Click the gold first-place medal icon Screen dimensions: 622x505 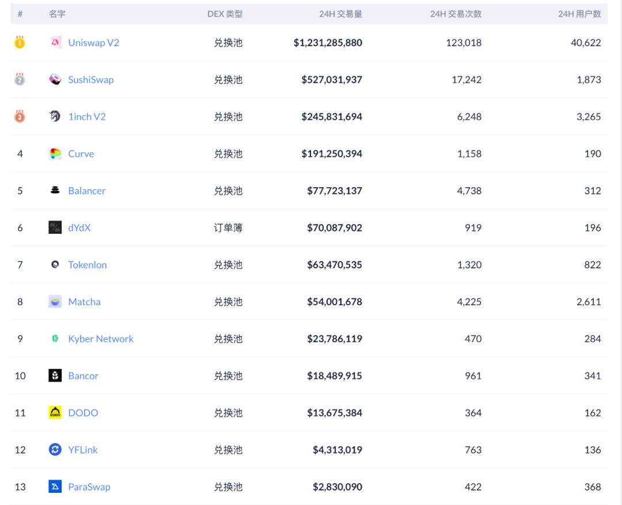20,42
